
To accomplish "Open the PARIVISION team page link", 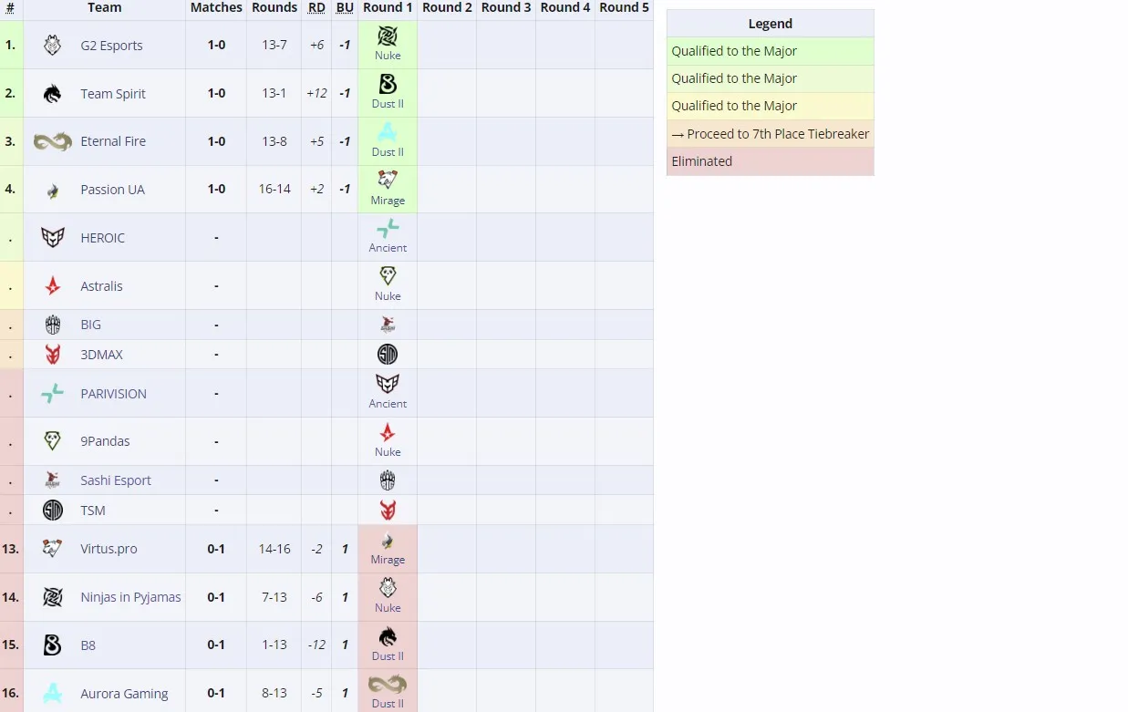I will [x=113, y=394].
